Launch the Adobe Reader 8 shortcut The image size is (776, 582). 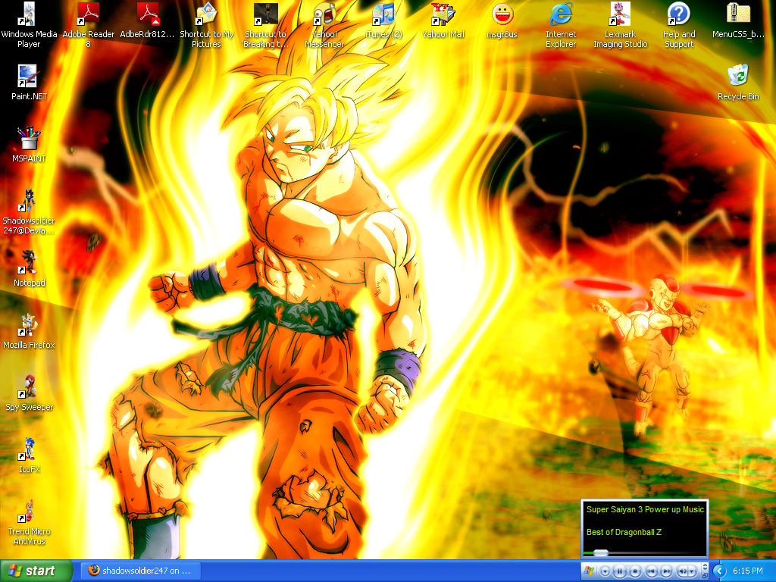(88, 25)
